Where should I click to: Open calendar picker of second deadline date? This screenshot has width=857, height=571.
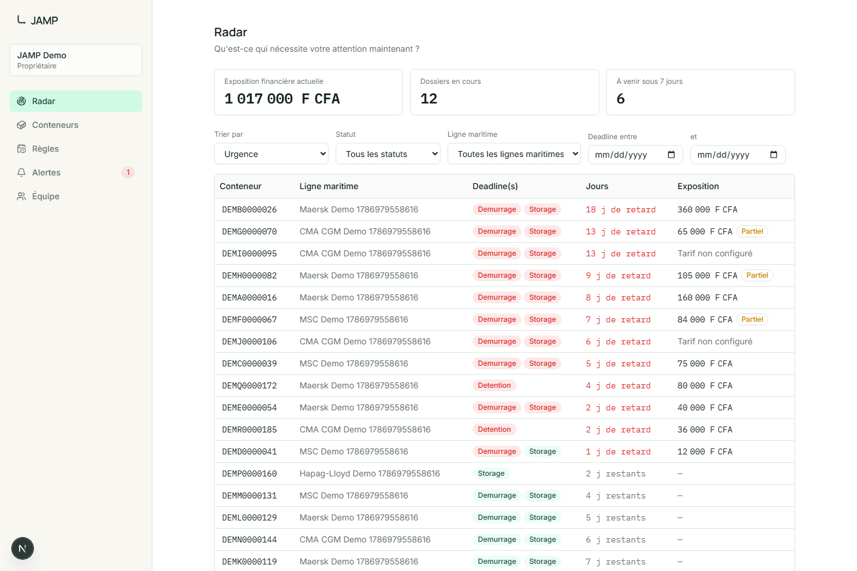pos(774,155)
